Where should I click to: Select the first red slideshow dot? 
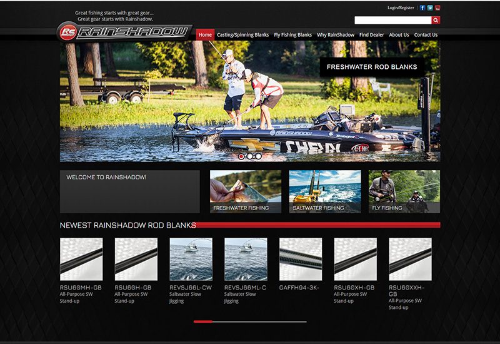241,156
